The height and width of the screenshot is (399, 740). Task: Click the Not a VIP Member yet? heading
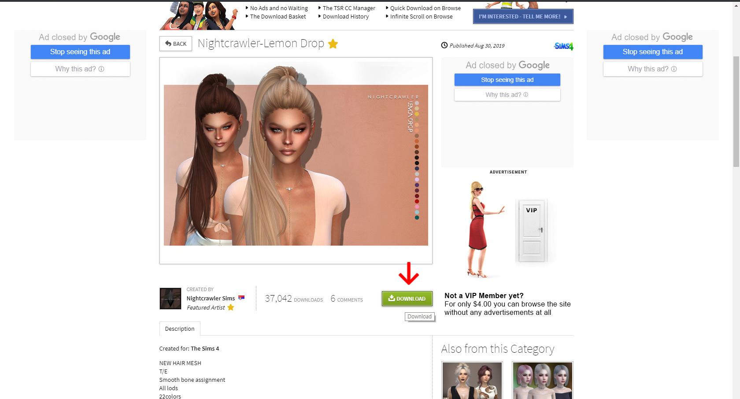(x=484, y=296)
